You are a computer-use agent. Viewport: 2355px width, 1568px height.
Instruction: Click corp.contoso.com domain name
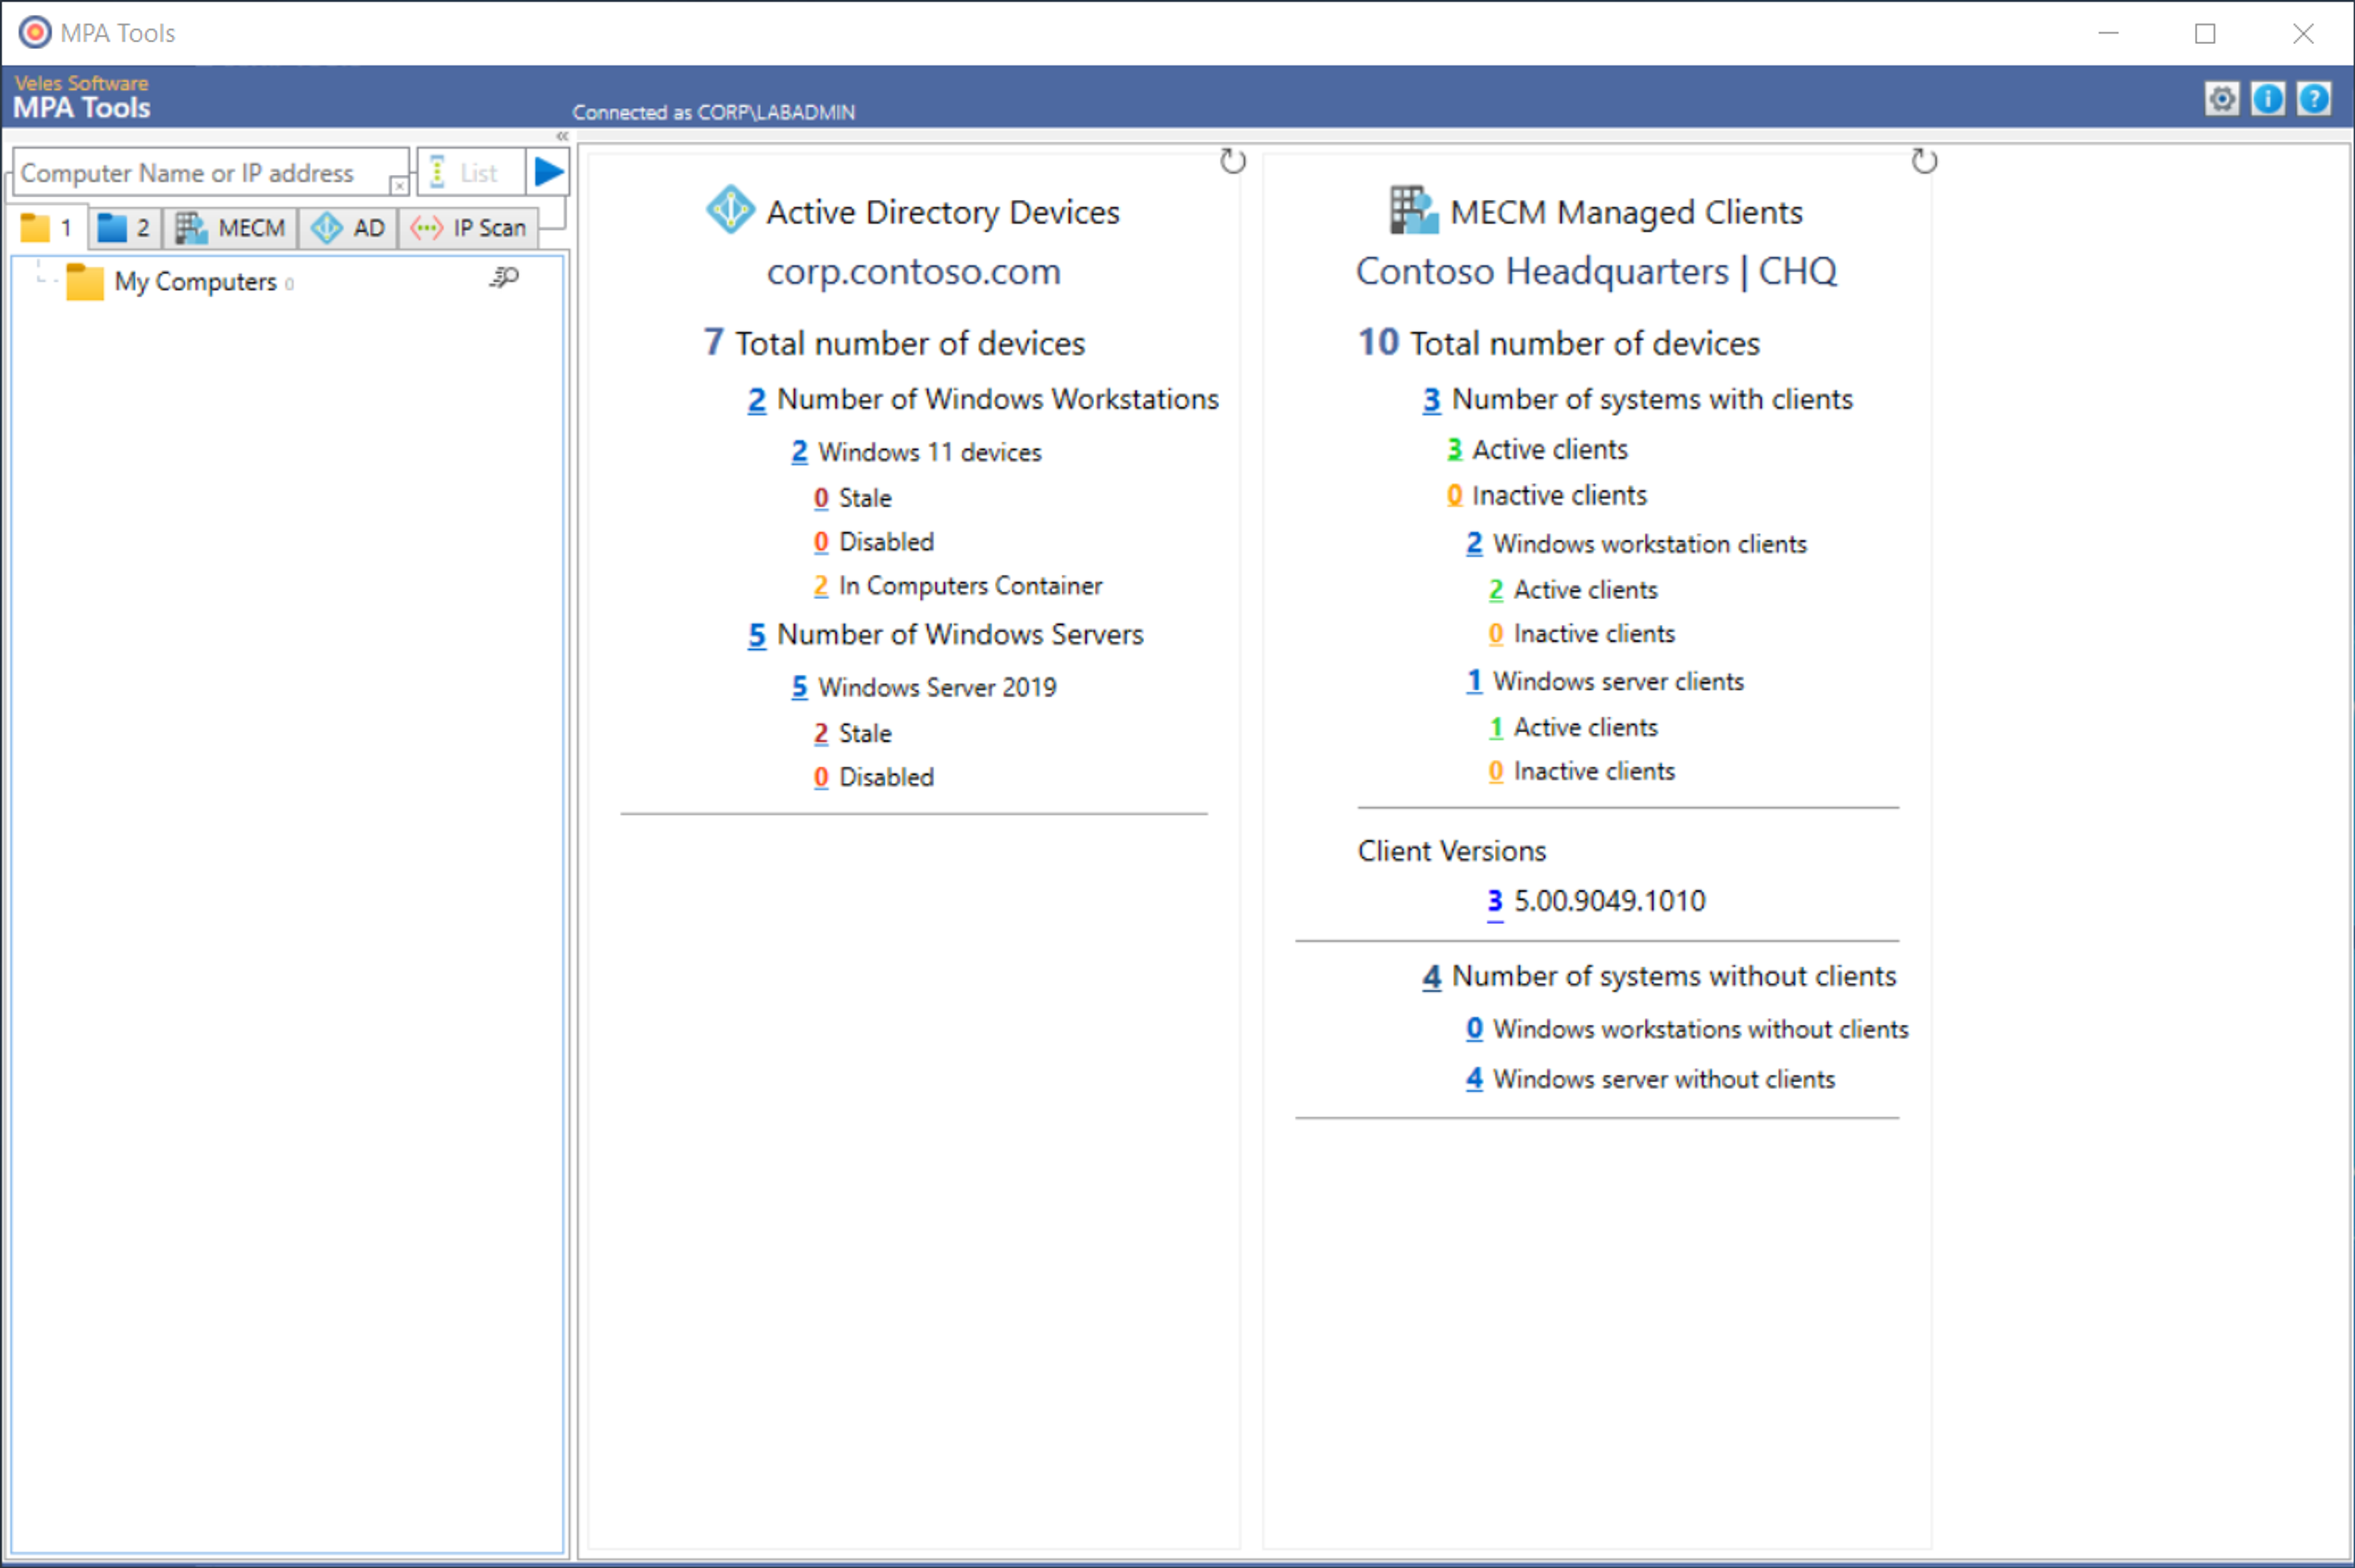click(913, 271)
